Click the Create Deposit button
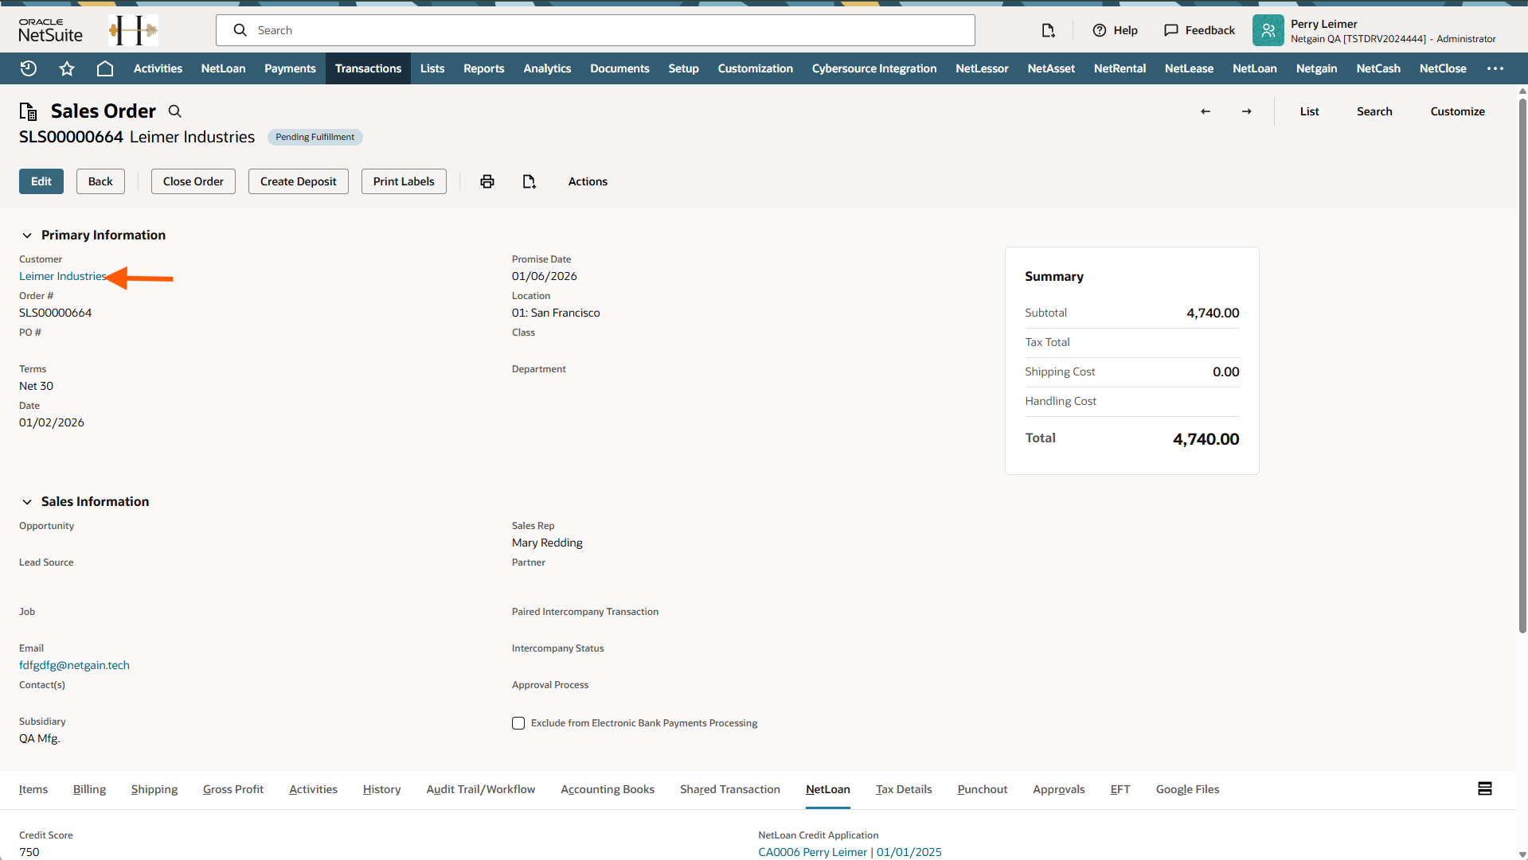 click(298, 181)
